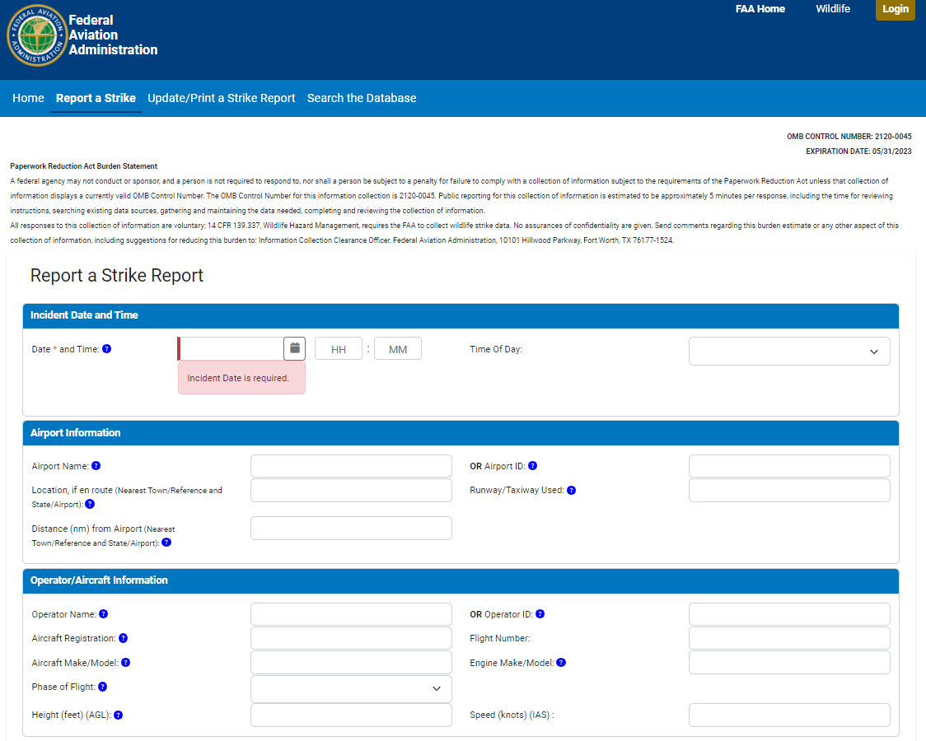
Task: Click the Airport Name text field
Action: [x=351, y=466]
